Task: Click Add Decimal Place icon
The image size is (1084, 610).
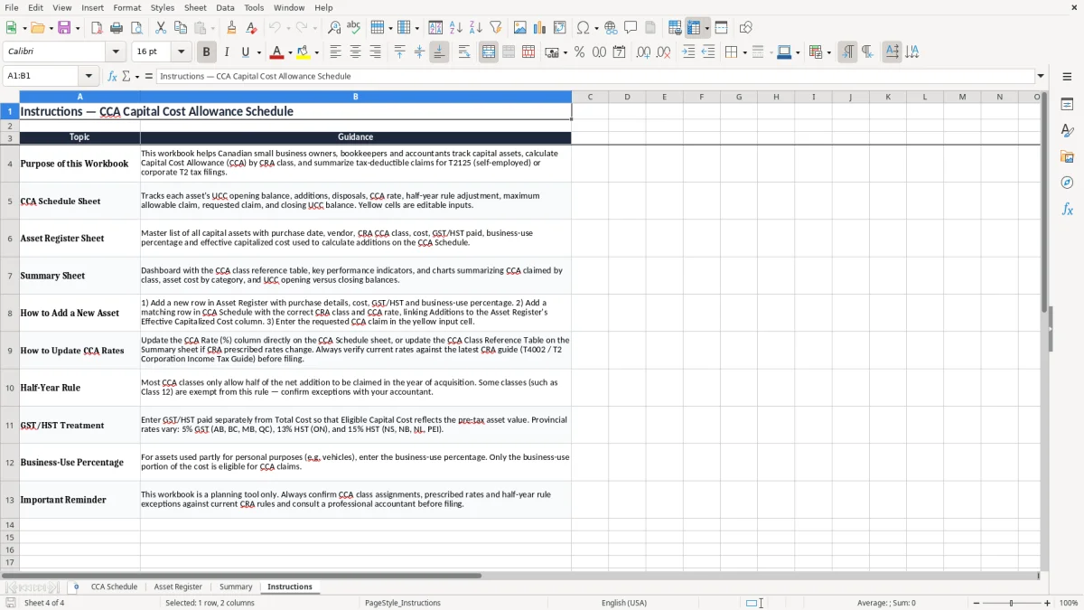Action: pyautogui.click(x=643, y=52)
